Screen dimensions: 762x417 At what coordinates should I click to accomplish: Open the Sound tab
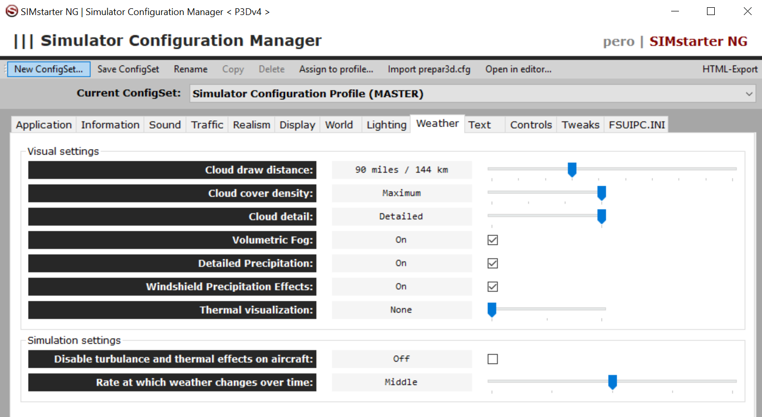(x=165, y=125)
